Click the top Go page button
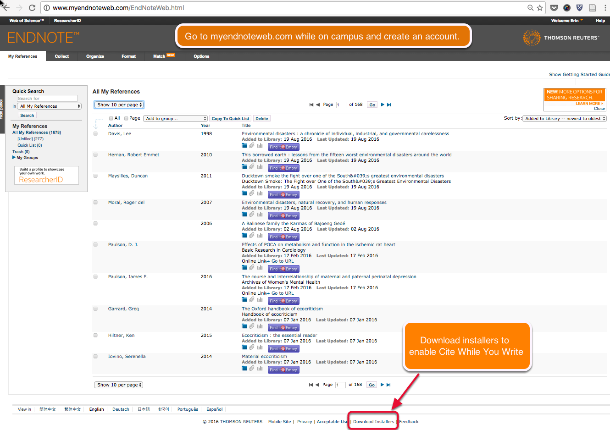The image size is (610, 430). tap(372, 105)
